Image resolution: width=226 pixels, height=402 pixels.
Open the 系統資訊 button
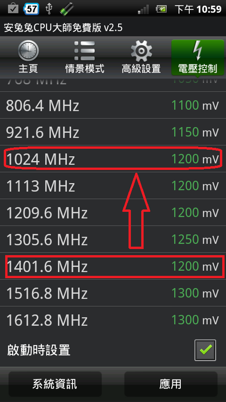pos(55,384)
